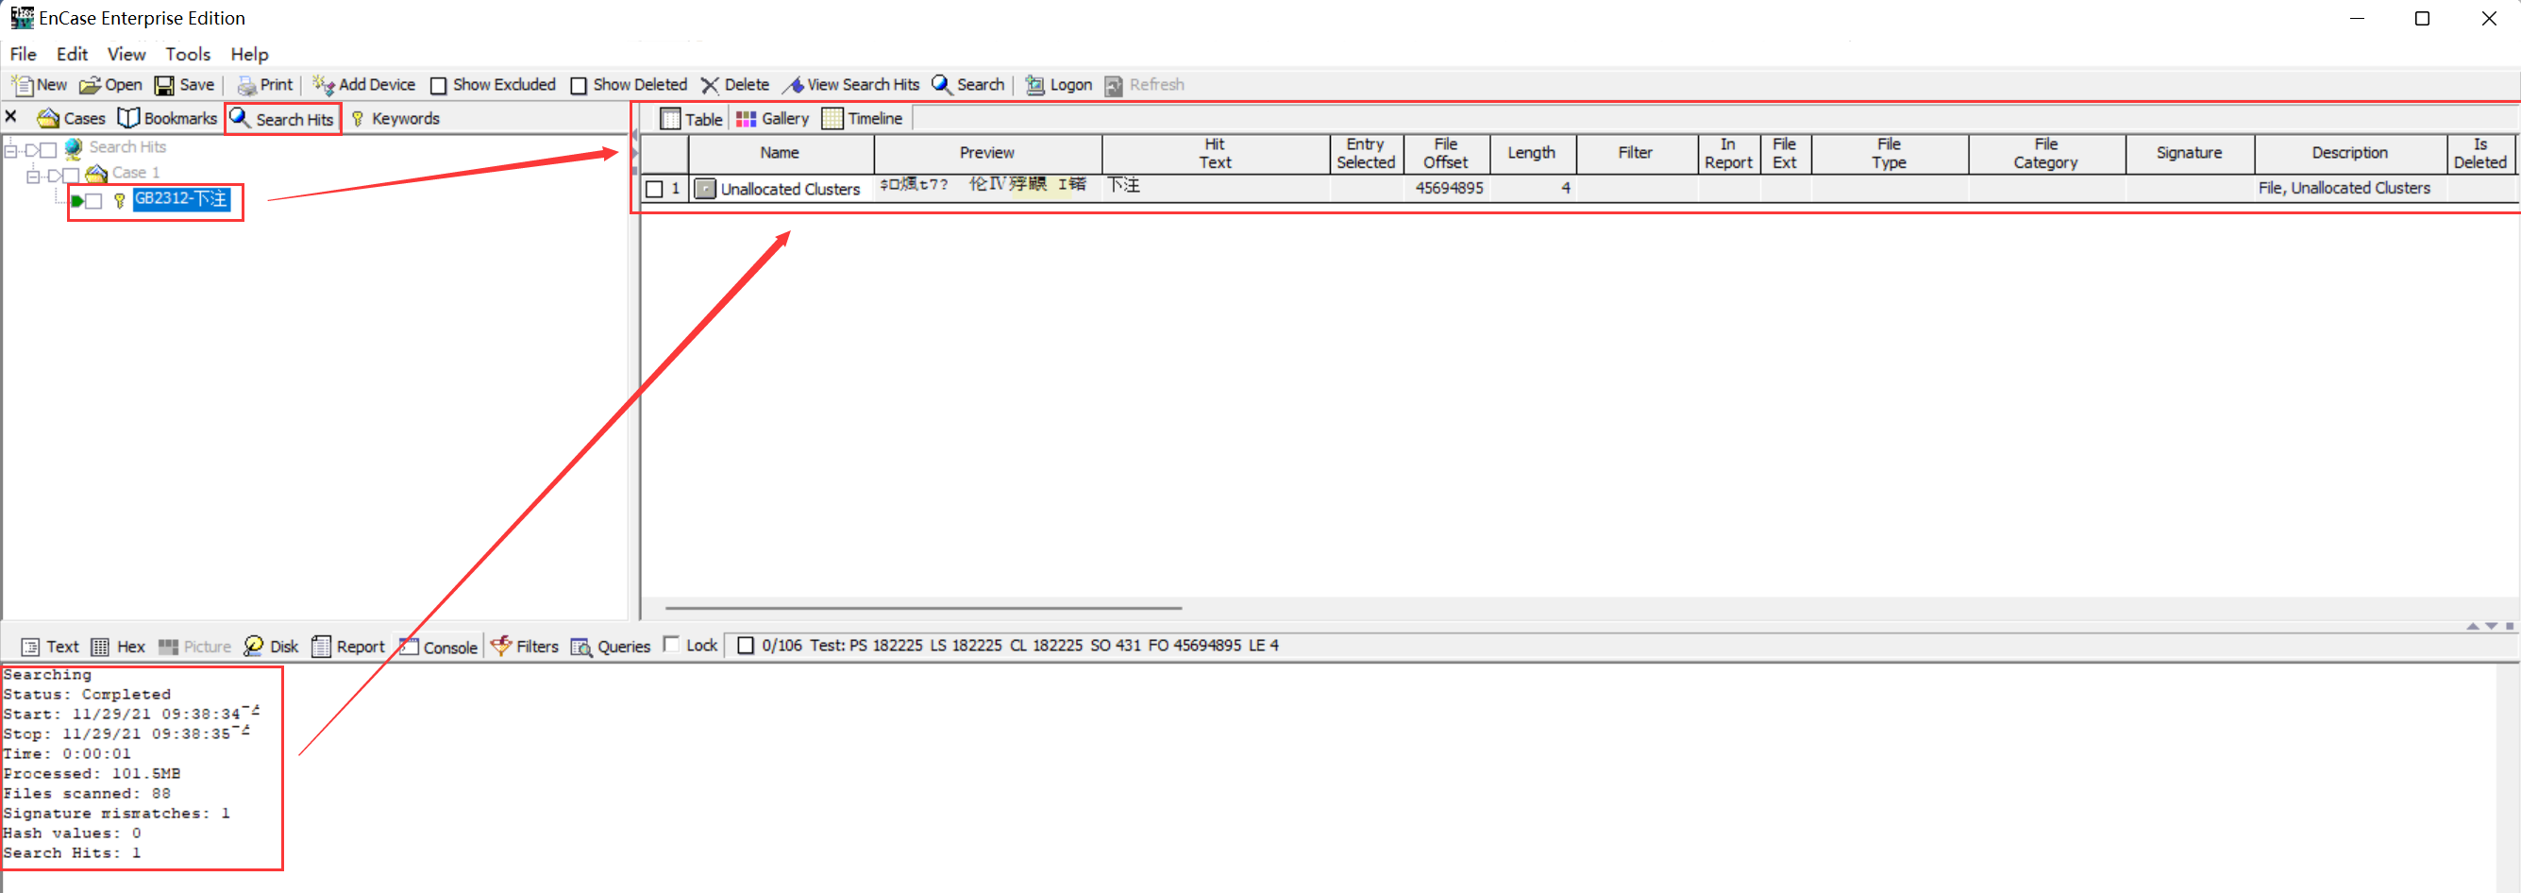Sort by the File Offset column header

tap(1447, 154)
